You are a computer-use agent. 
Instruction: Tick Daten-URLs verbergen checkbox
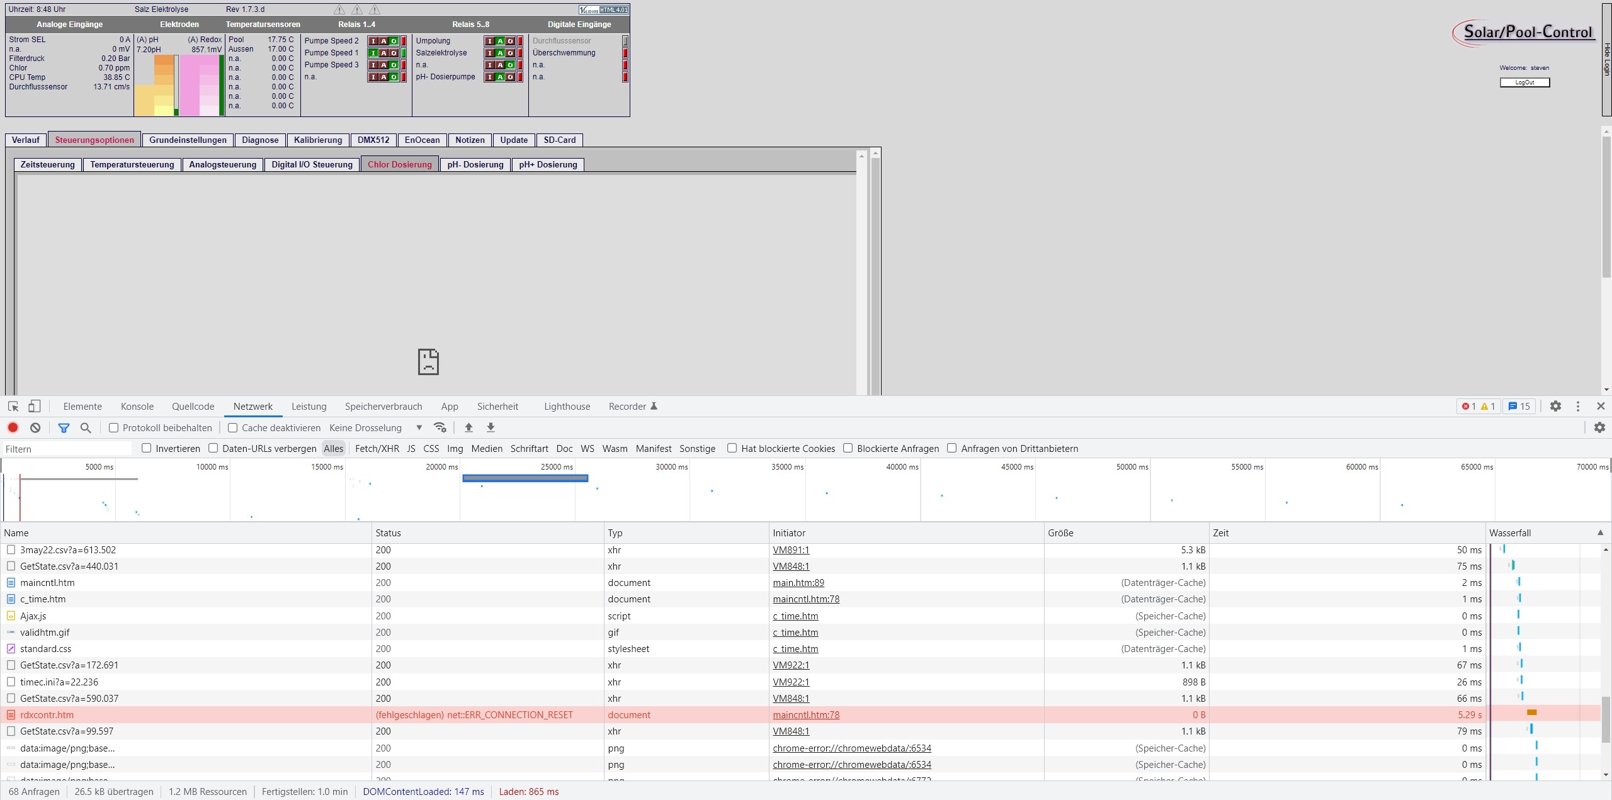tap(213, 448)
